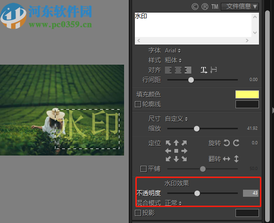Rotate watermark clockwise
Screen dimensions: 274x223
[x=236, y=143]
